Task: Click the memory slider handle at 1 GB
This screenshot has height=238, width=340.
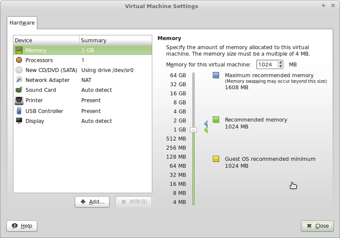Action: coord(193,130)
